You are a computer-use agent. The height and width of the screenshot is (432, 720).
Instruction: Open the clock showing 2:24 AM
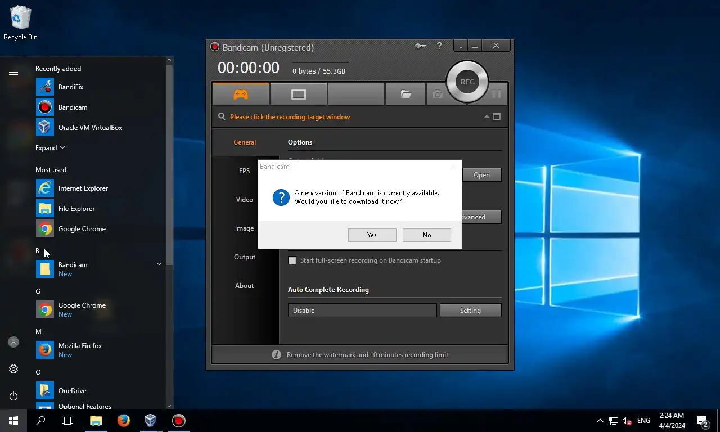(x=672, y=421)
